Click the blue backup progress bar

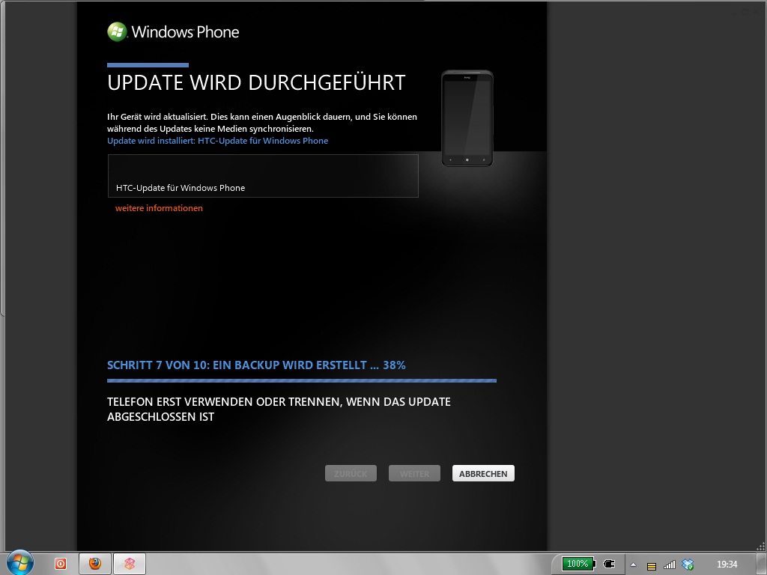point(302,380)
